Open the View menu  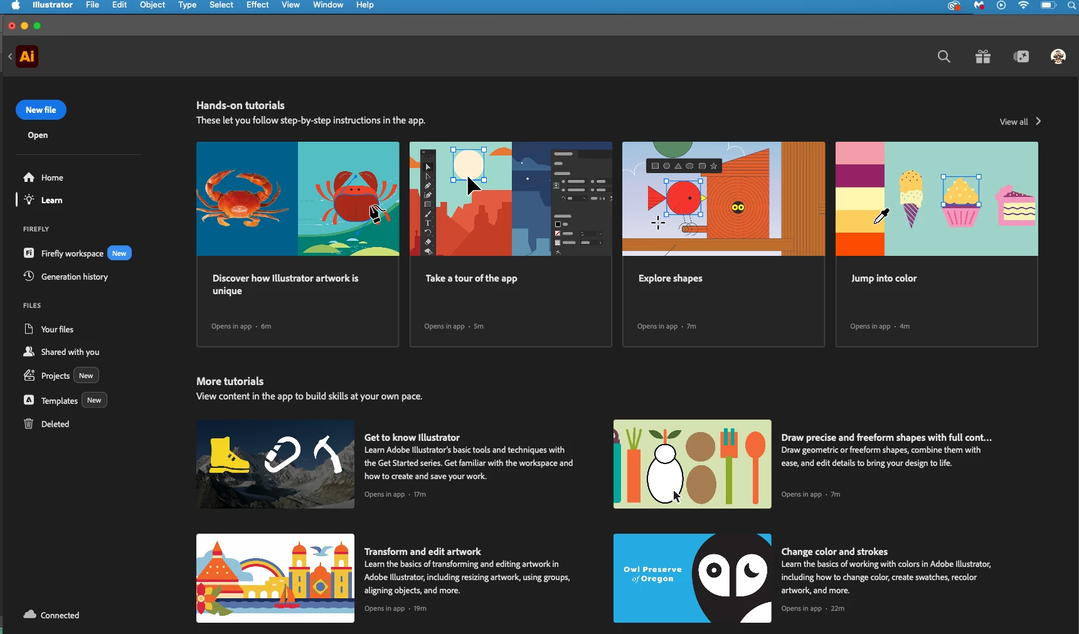point(290,5)
